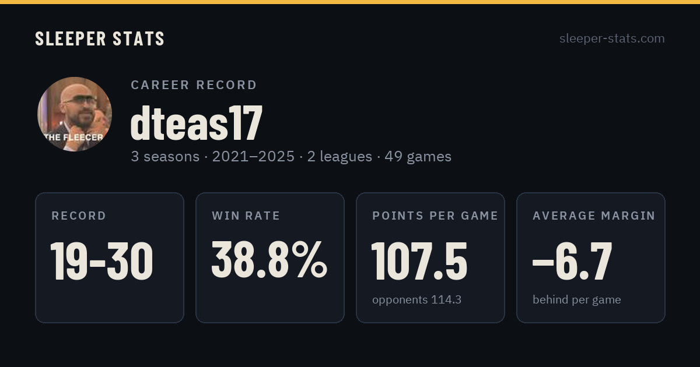Click the dteas17 profile avatar
Screen dimensions: 700x367
75,114
